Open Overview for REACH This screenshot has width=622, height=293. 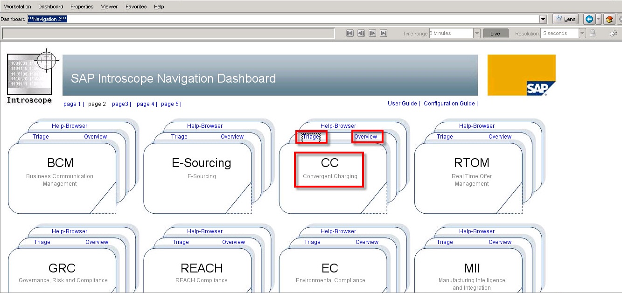[x=234, y=242]
